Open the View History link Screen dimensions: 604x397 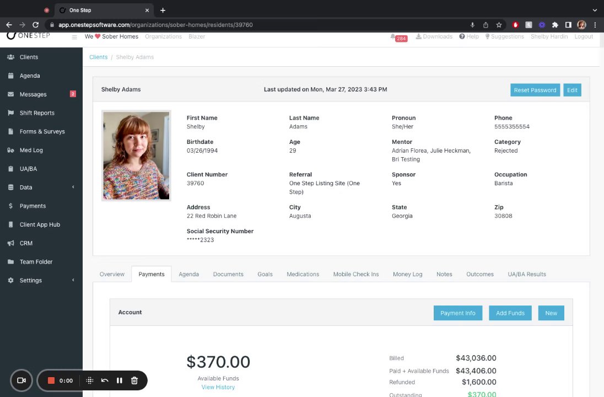[x=218, y=387]
